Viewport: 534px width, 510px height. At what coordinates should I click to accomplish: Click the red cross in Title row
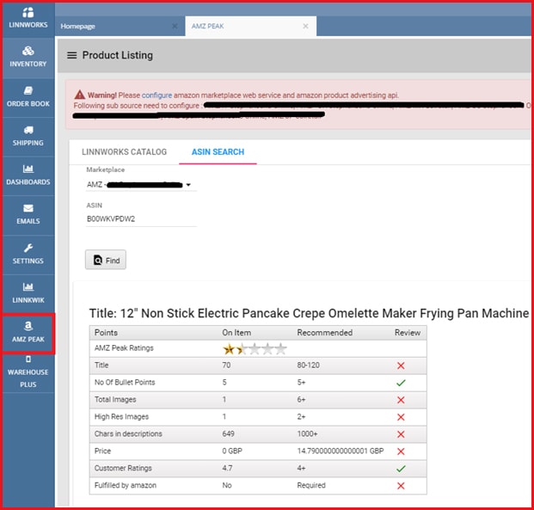(401, 366)
